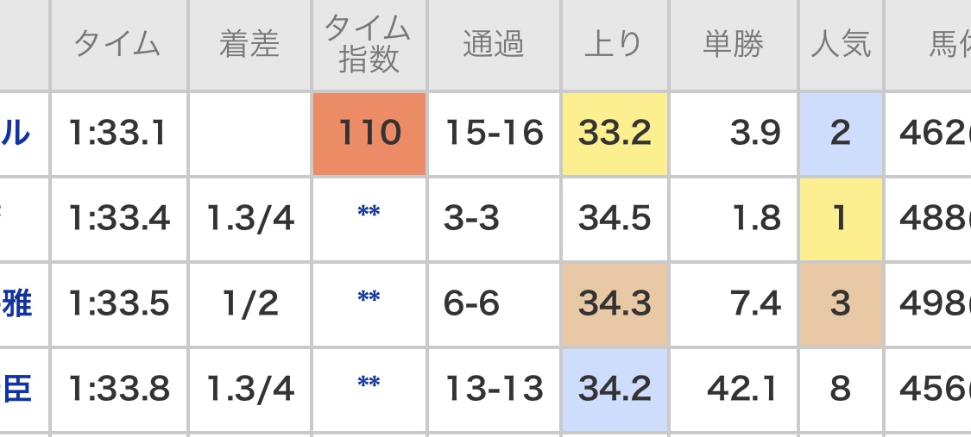Image resolution: width=971 pixels, height=437 pixels.
Task: Click the 1:33.1 finish time cell
Action: (x=117, y=134)
